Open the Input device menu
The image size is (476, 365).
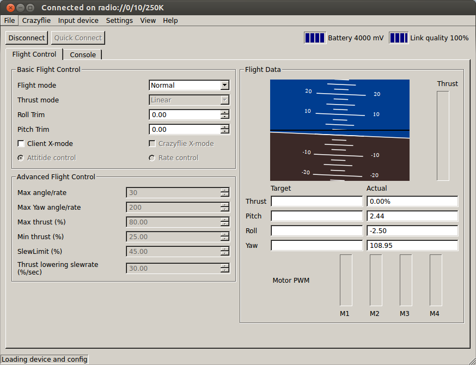(x=78, y=21)
